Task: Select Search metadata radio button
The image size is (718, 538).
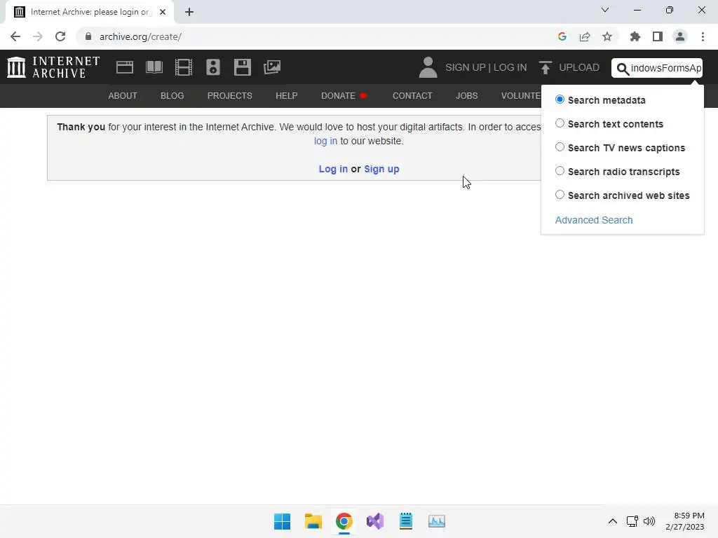Action: click(x=560, y=99)
